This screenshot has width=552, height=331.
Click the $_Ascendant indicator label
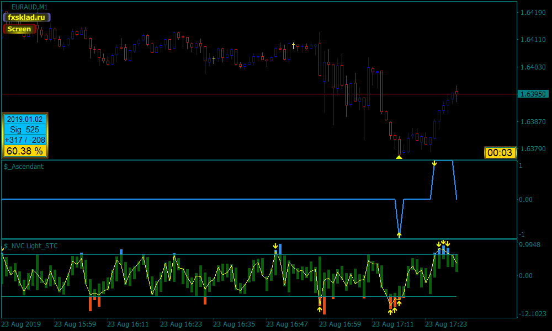coord(24,166)
